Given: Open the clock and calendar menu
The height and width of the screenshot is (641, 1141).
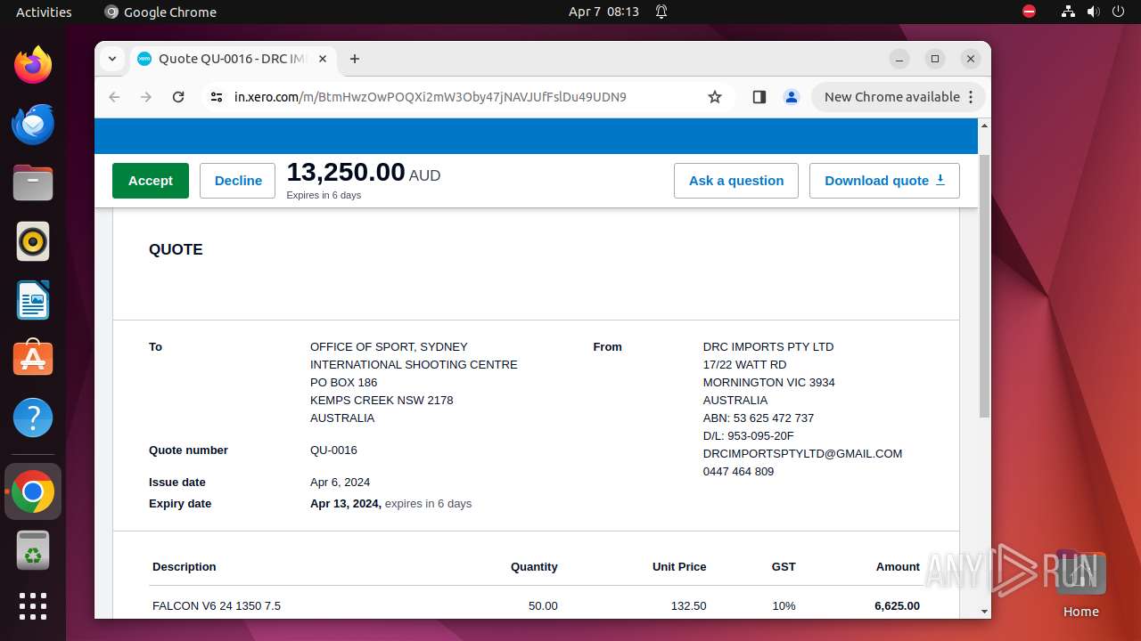Looking at the screenshot, I should pos(603,12).
